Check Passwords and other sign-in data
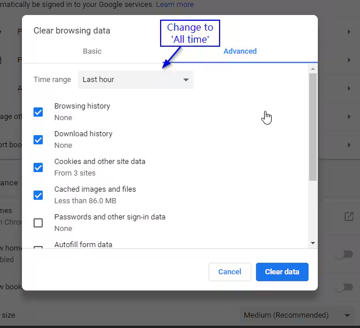Viewport: 360px width, 328px height. [38, 223]
